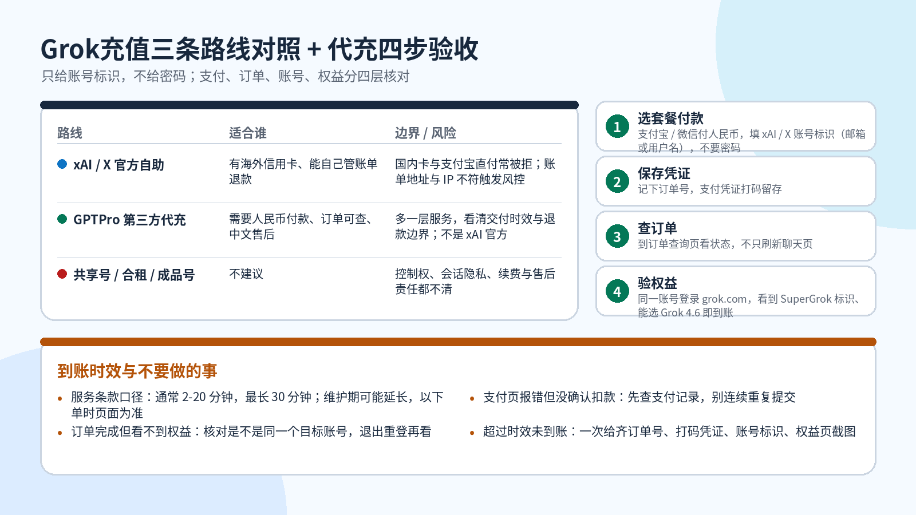Click the 边界 / 风险 column header

click(425, 133)
